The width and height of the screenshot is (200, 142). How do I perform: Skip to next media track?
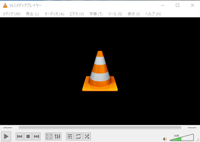point(37,136)
